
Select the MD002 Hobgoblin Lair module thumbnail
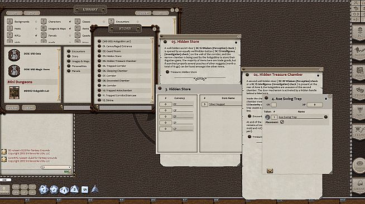coord(14,93)
